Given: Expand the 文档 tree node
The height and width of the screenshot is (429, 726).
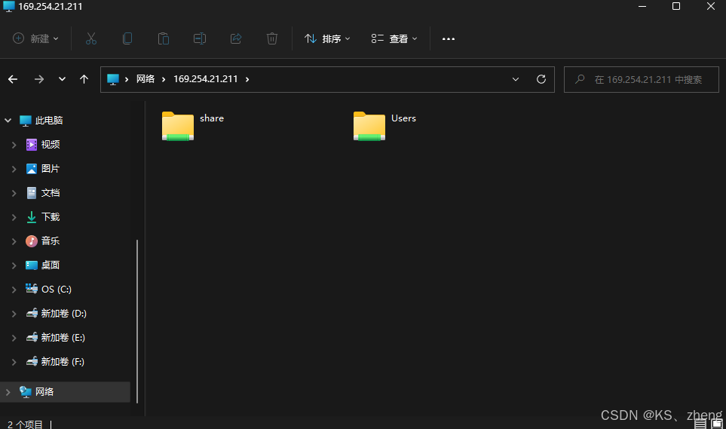Looking at the screenshot, I should coord(14,193).
